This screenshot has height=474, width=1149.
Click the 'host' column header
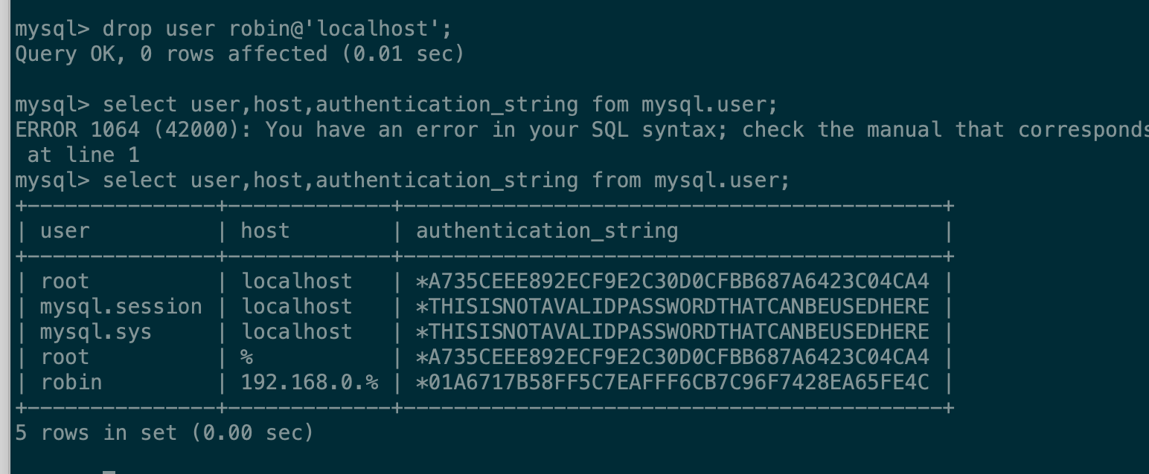tap(265, 231)
